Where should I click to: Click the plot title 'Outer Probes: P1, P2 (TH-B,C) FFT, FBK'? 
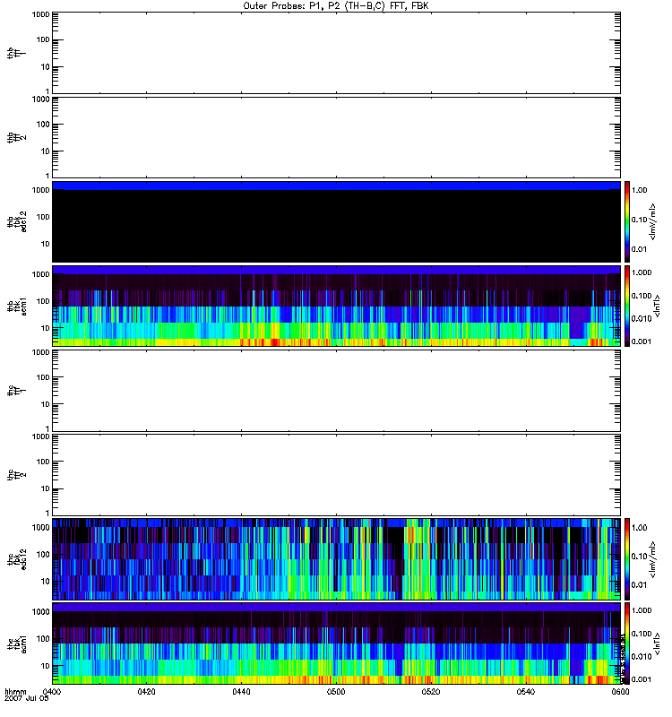pos(336,6)
